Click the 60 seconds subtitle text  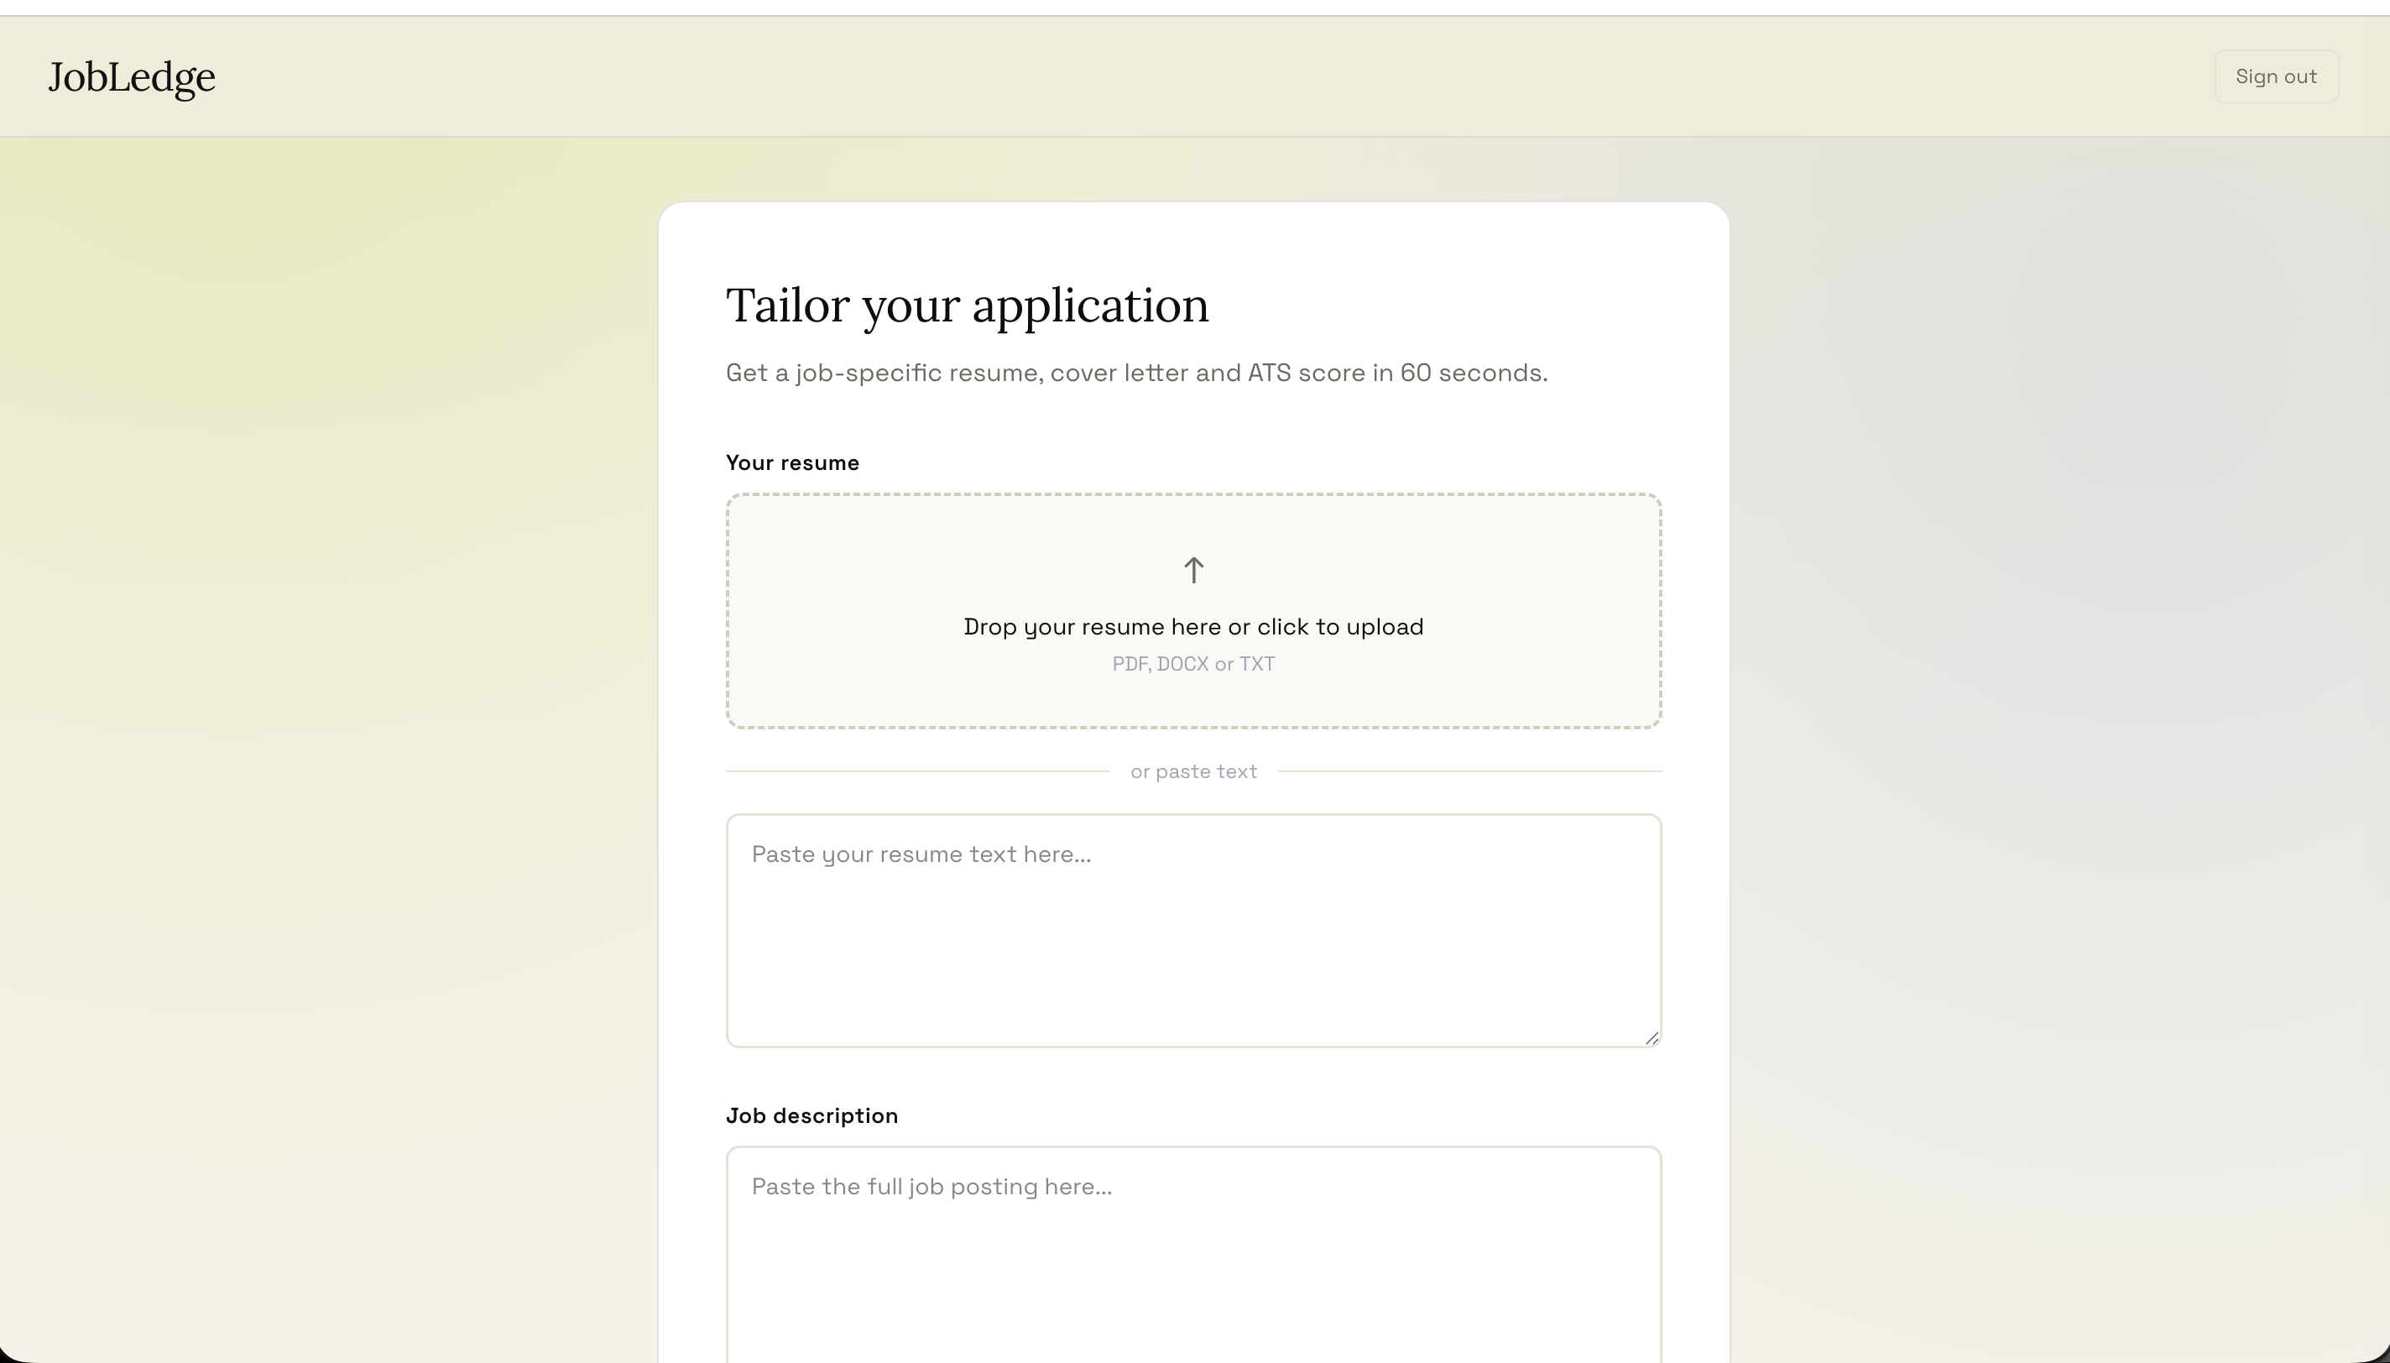[x=1137, y=373]
